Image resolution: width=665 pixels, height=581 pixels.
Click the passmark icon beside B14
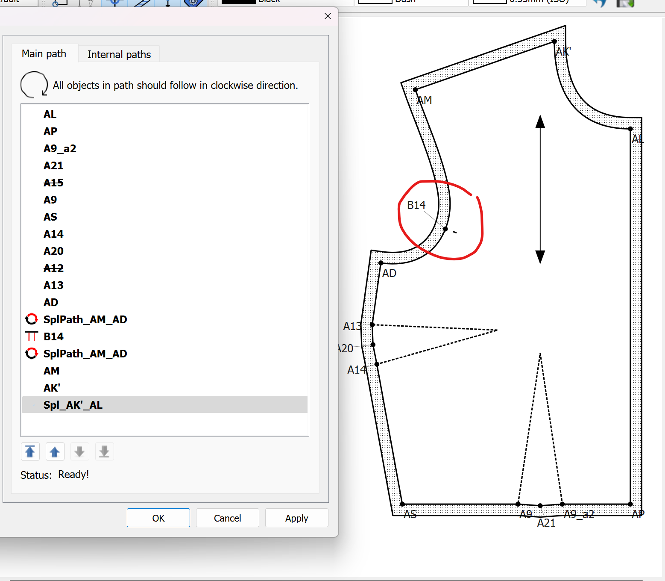pyautogui.click(x=31, y=336)
